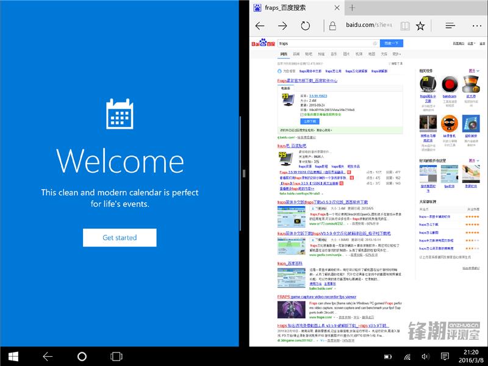
Task: Open the 设置 dropdown on the Baidu page
Action: [472, 43]
